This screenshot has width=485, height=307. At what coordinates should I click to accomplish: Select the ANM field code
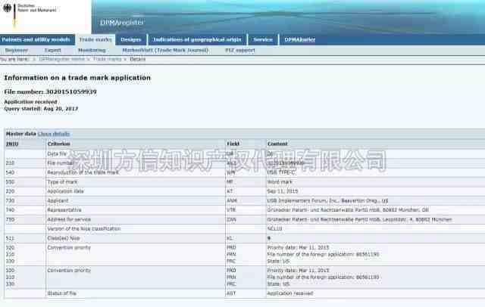232,201
